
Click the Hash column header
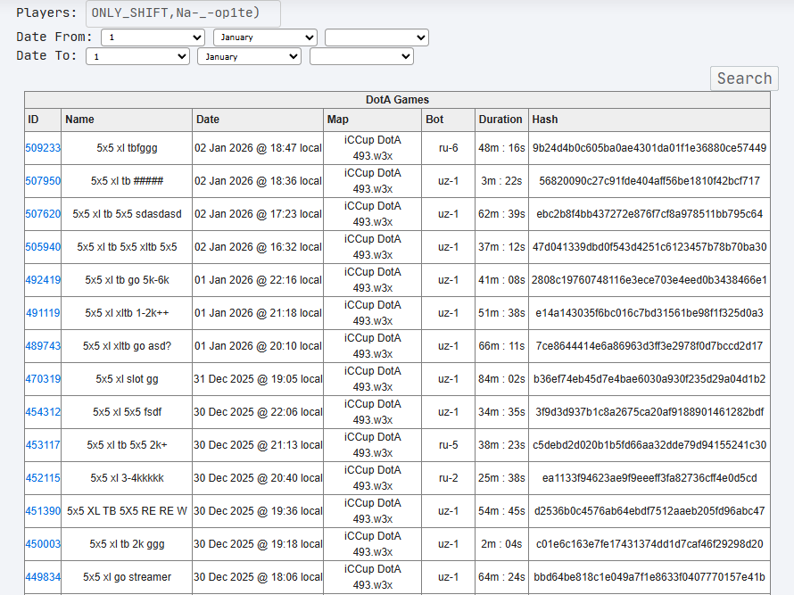tap(649, 120)
